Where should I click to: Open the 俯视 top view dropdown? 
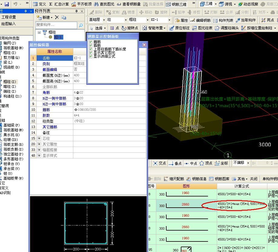point(235,4)
